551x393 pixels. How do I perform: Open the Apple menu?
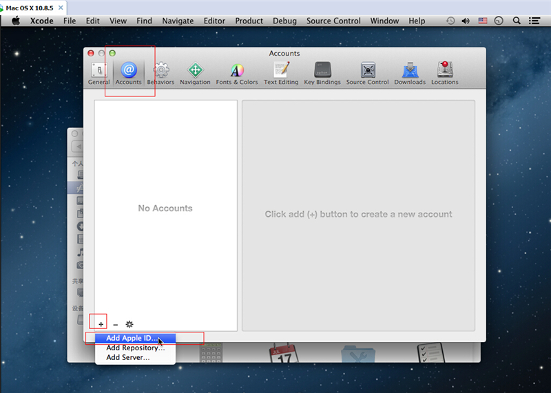15,21
